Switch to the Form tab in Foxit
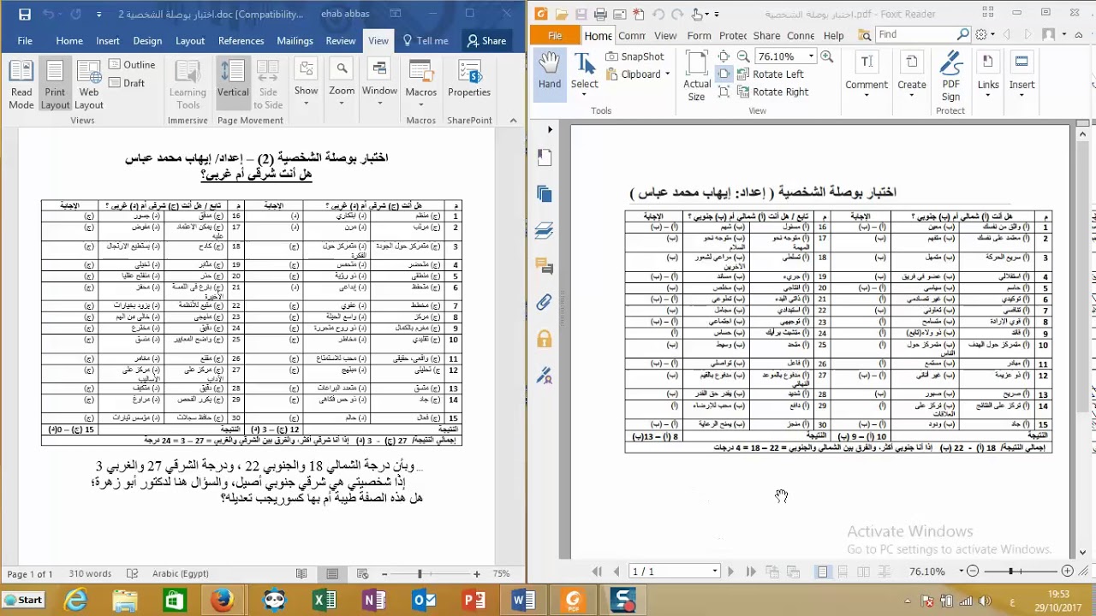The width and height of the screenshot is (1096, 616). tap(699, 35)
